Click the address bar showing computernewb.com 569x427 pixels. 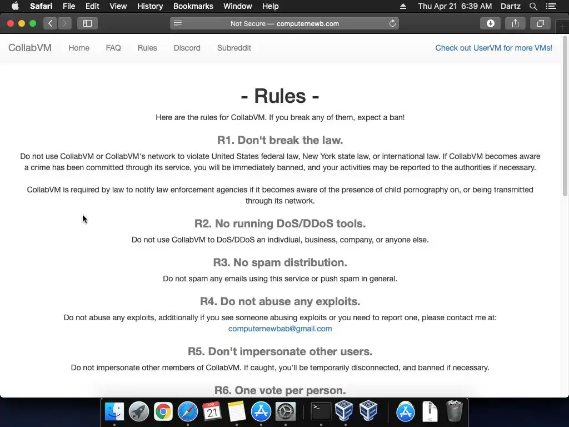click(284, 23)
